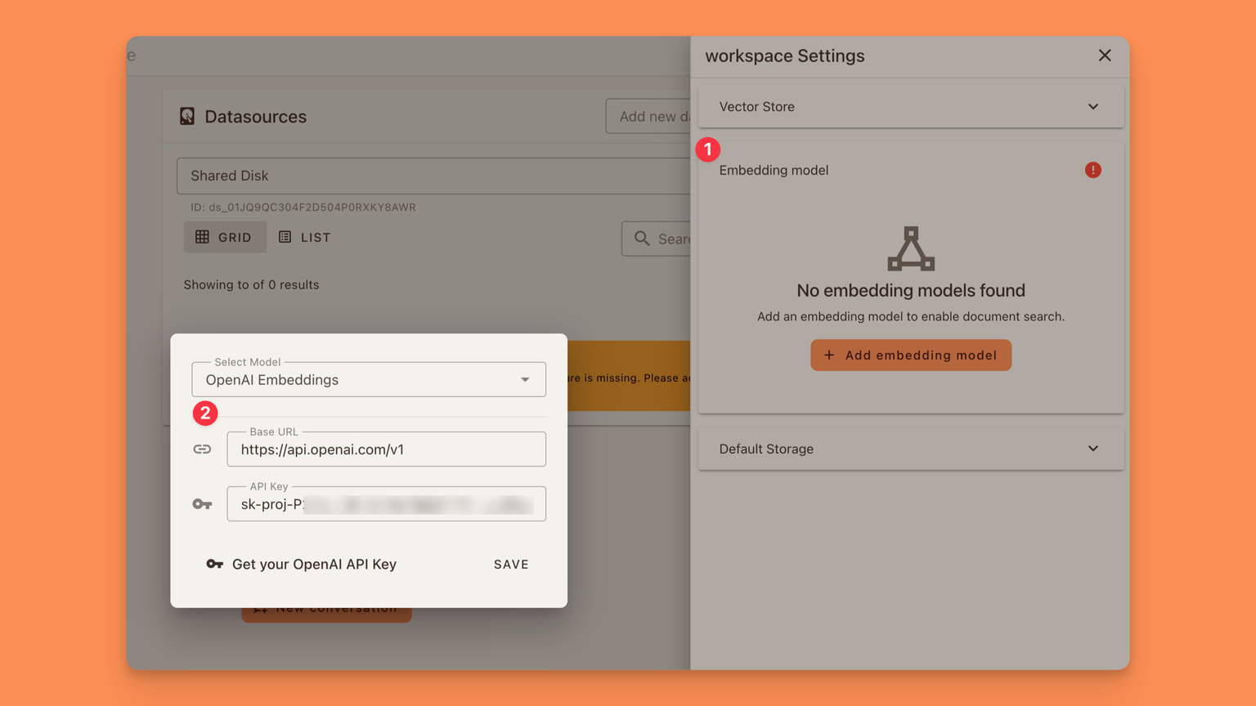Click the embedding model network graphic
Screen dimensions: 1256x706
pos(911,248)
